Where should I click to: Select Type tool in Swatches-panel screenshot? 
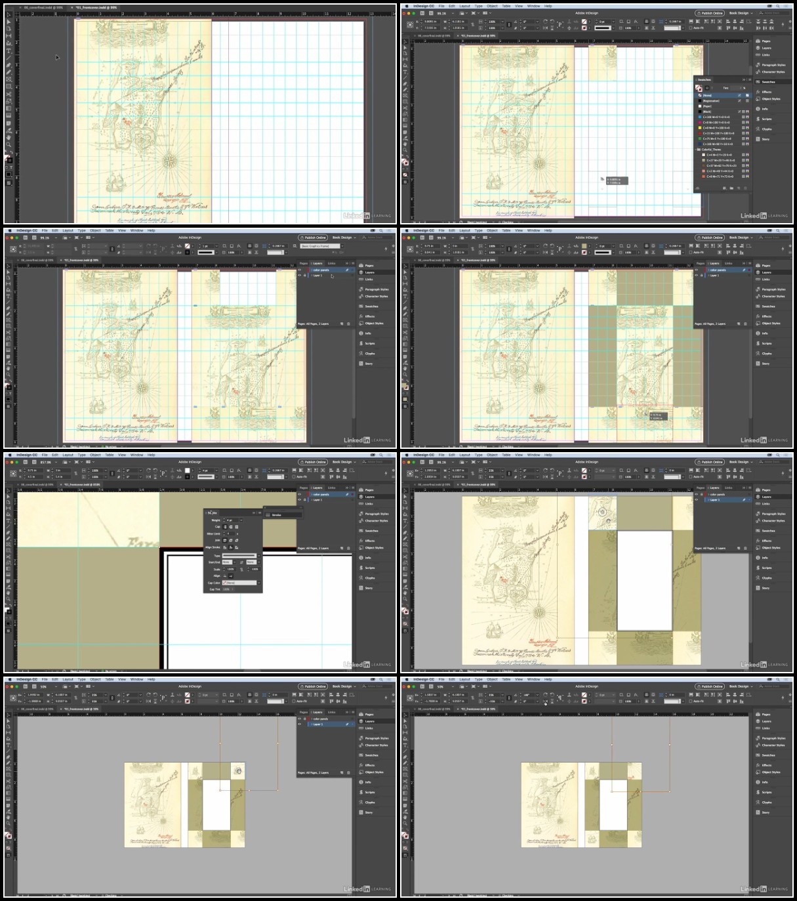pos(405,72)
